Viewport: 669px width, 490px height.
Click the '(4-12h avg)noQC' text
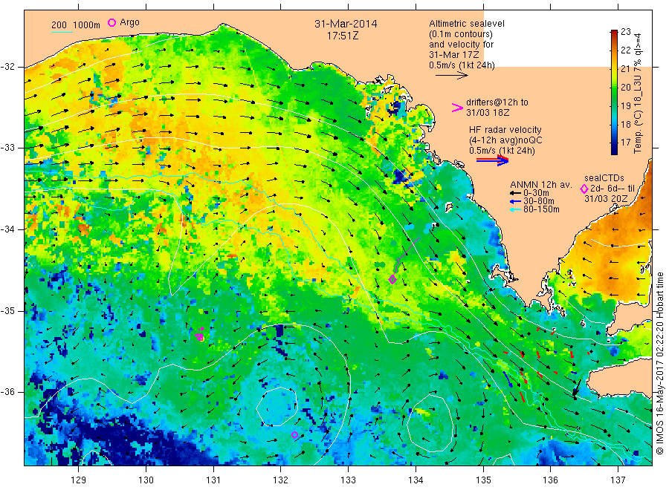click(505, 140)
